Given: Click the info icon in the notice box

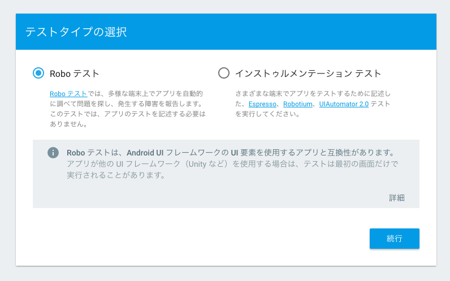Looking at the screenshot, I should (53, 153).
